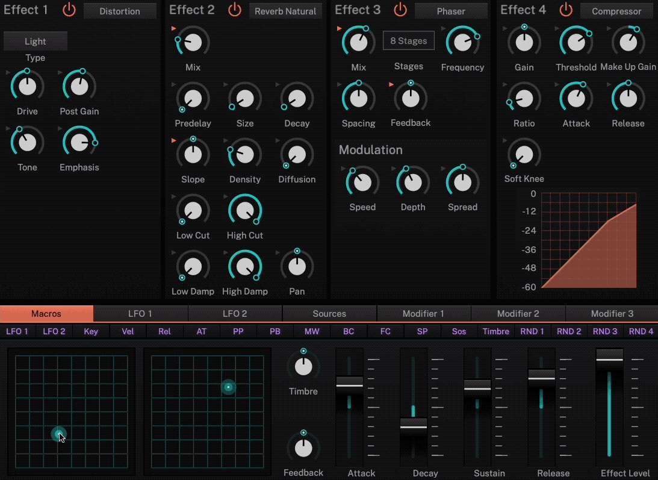The height and width of the screenshot is (480, 658).
Task: Select the PB modulation source
Action: pyautogui.click(x=275, y=331)
